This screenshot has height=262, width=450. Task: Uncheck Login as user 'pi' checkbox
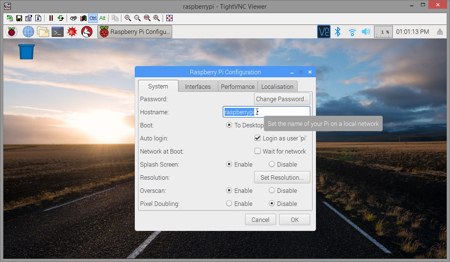[x=257, y=138]
